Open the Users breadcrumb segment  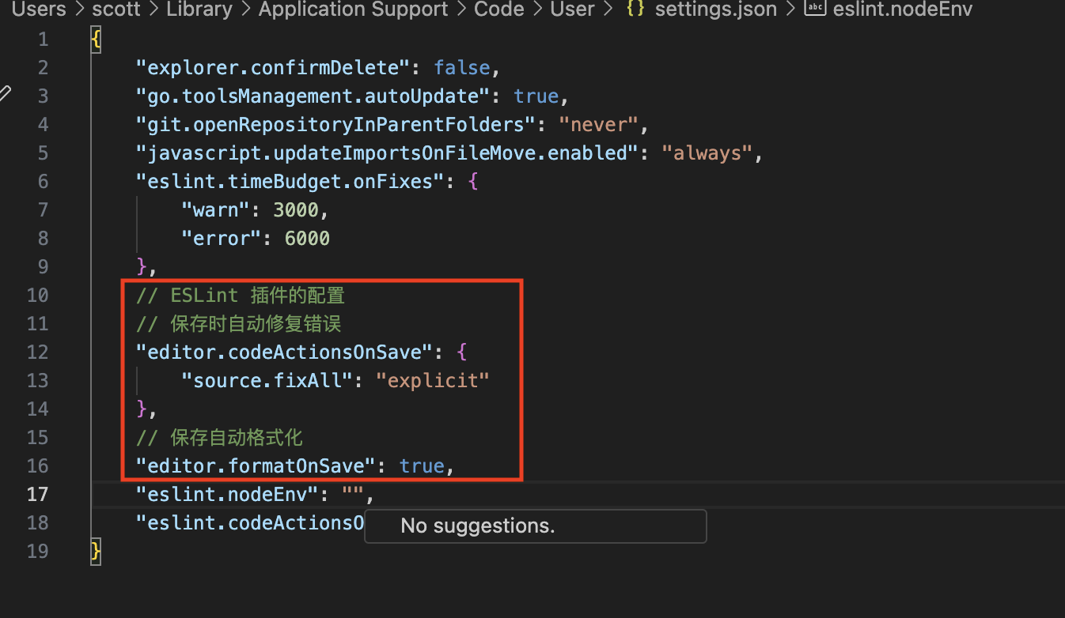(x=38, y=9)
